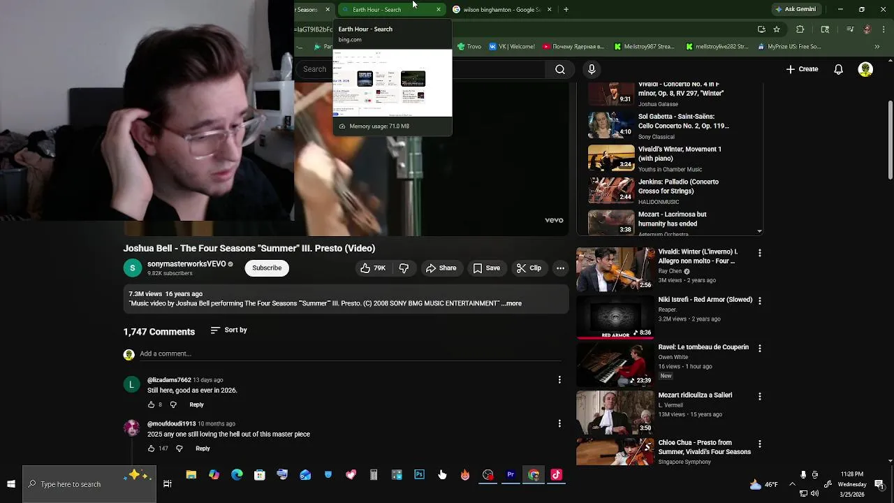
Task: Expand hidden bookmarks with the double chevron
Action: click(877, 47)
